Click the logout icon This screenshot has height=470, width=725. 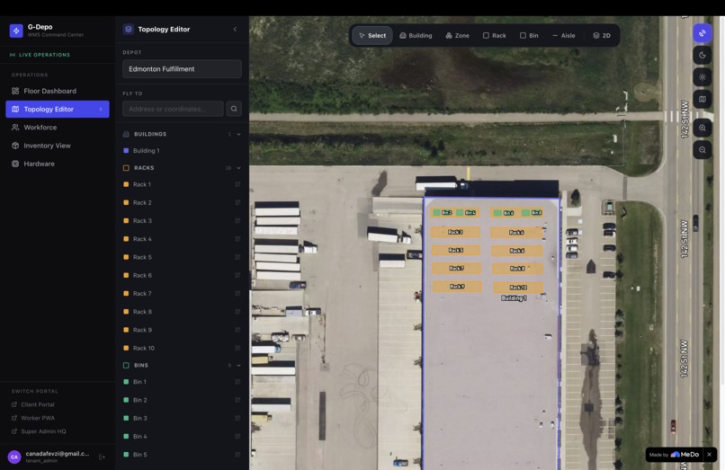click(103, 457)
